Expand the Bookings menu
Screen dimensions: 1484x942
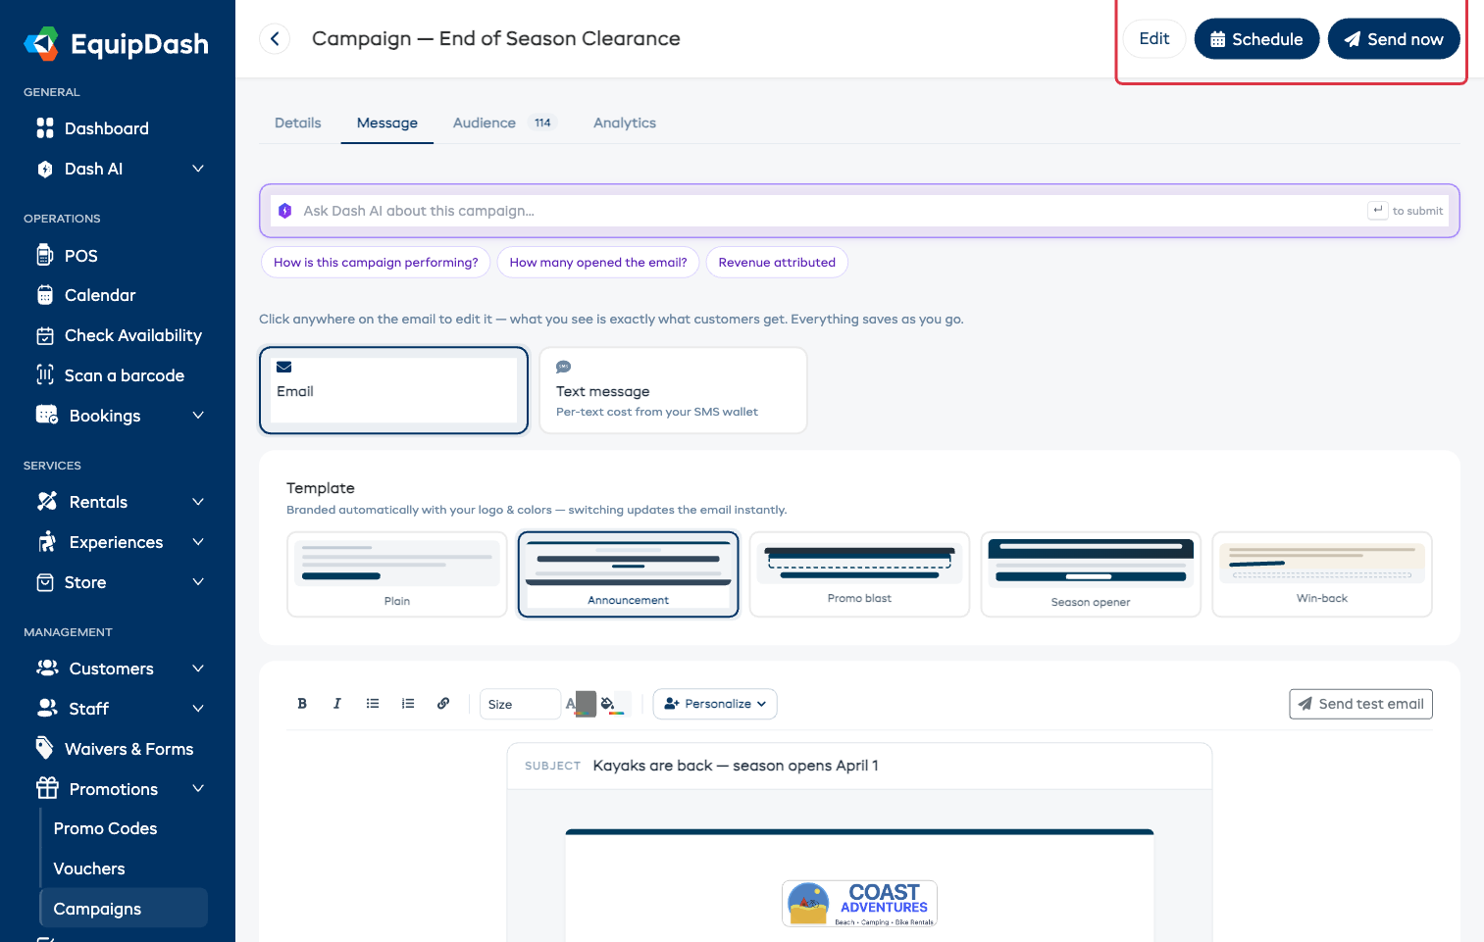198,416
